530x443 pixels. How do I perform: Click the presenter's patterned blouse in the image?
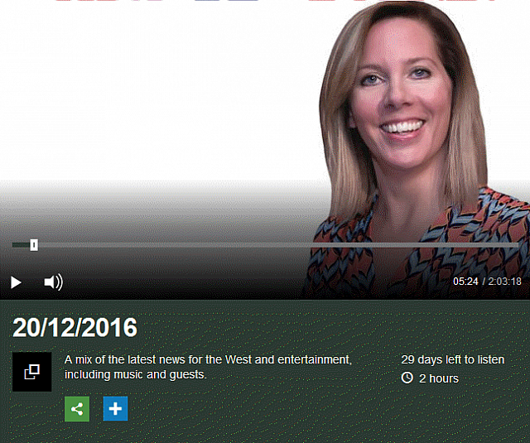point(431,248)
